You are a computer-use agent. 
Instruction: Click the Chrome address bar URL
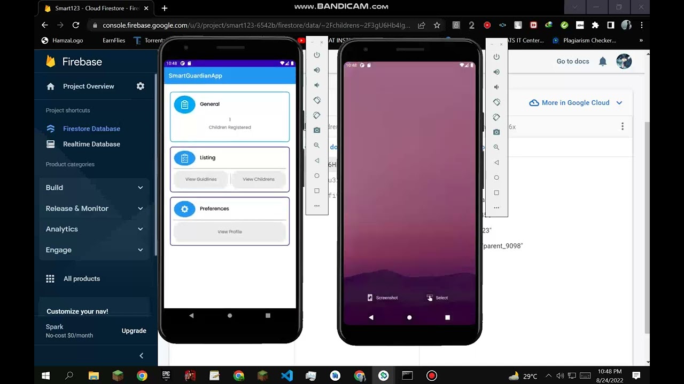pyautogui.click(x=256, y=25)
